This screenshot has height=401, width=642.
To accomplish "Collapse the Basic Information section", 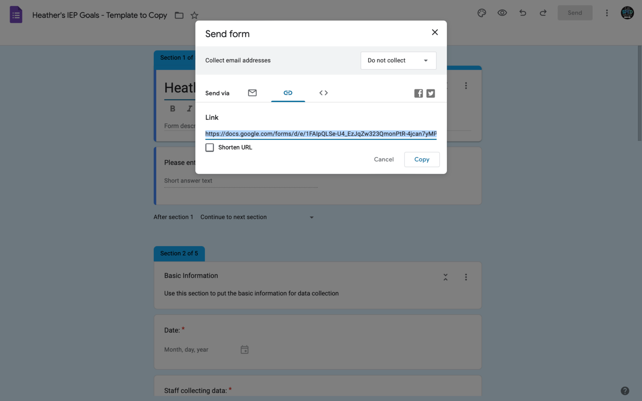I will [x=446, y=277].
